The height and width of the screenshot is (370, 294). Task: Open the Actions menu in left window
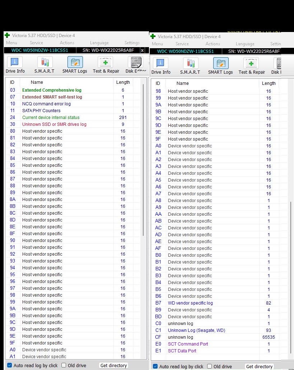coord(67,43)
